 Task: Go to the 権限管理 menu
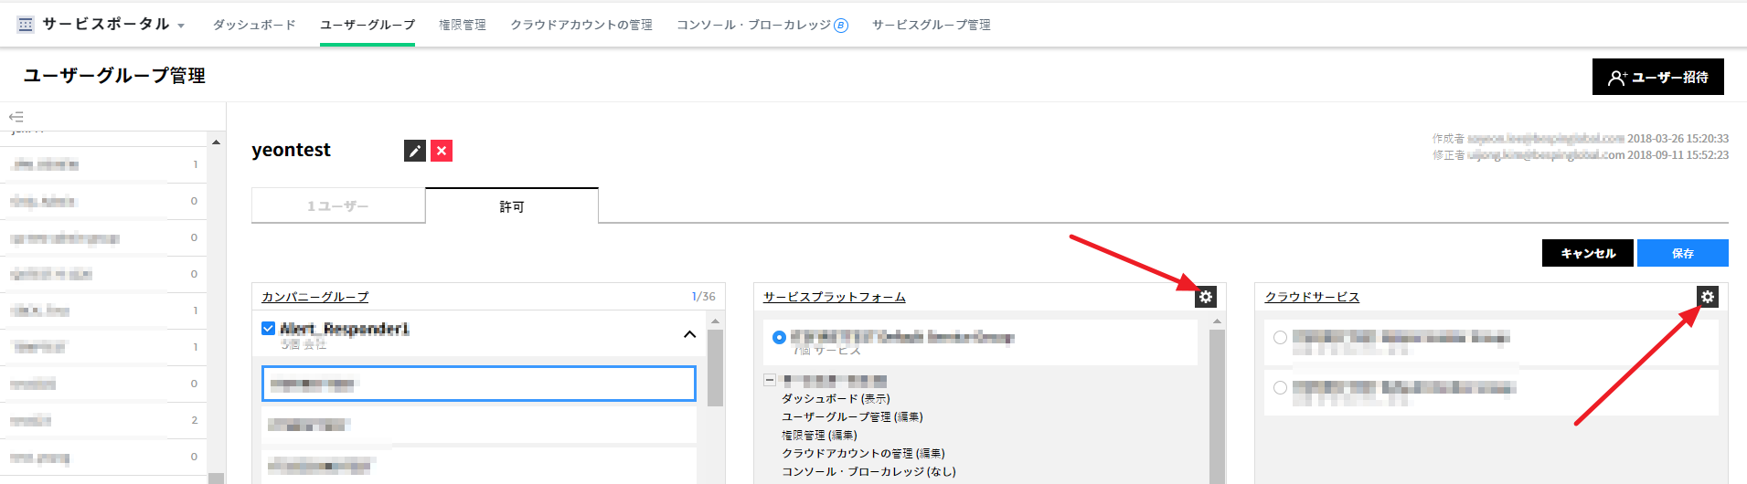coord(463,25)
